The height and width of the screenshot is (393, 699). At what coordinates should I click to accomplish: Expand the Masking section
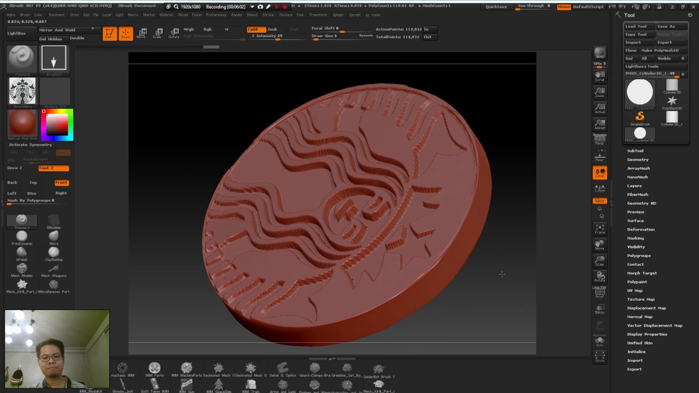point(635,238)
